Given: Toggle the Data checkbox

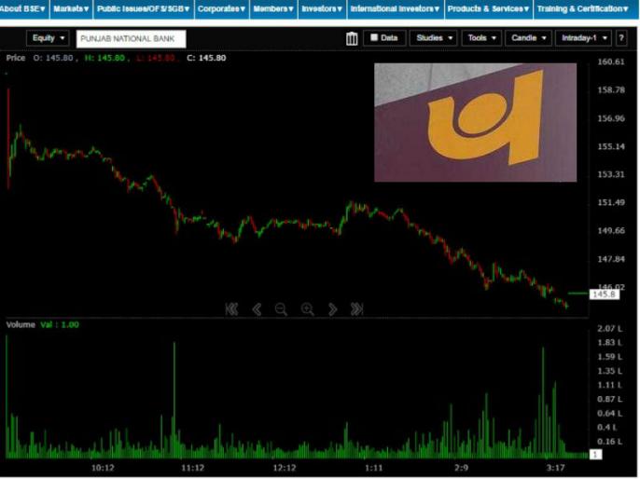Looking at the screenshot, I should point(374,38).
